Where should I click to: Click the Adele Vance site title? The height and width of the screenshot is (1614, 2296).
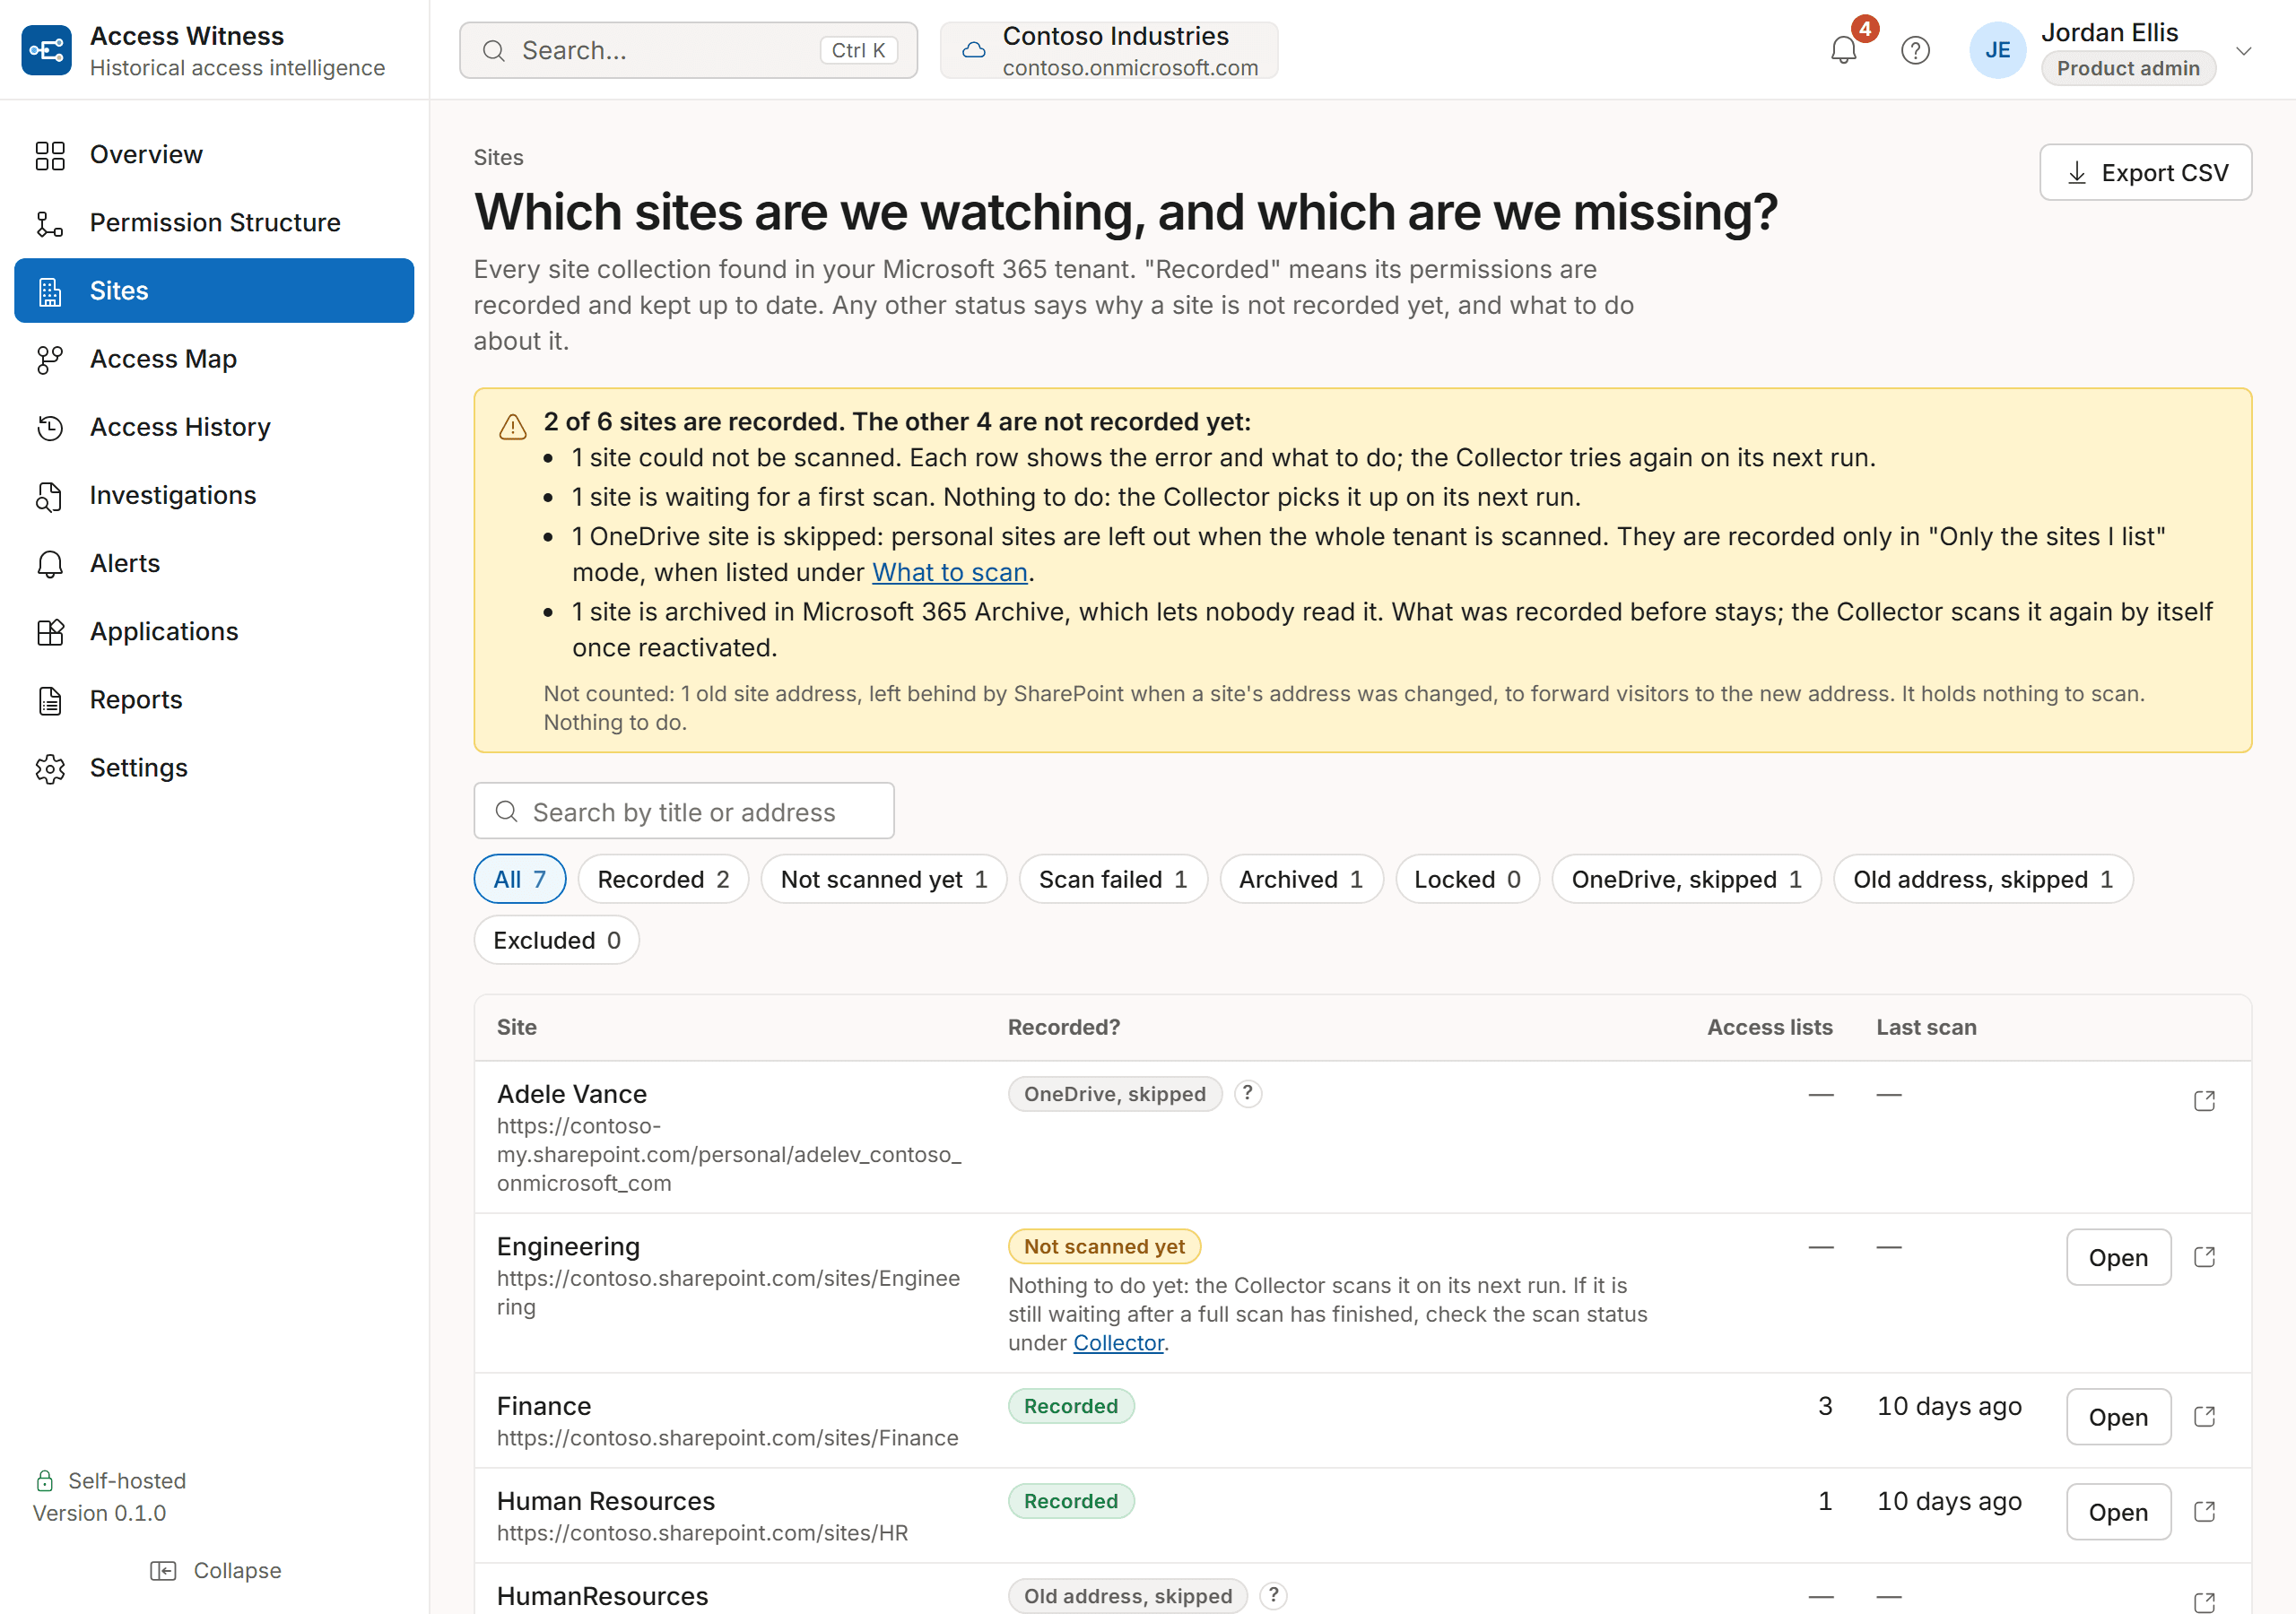(571, 1094)
